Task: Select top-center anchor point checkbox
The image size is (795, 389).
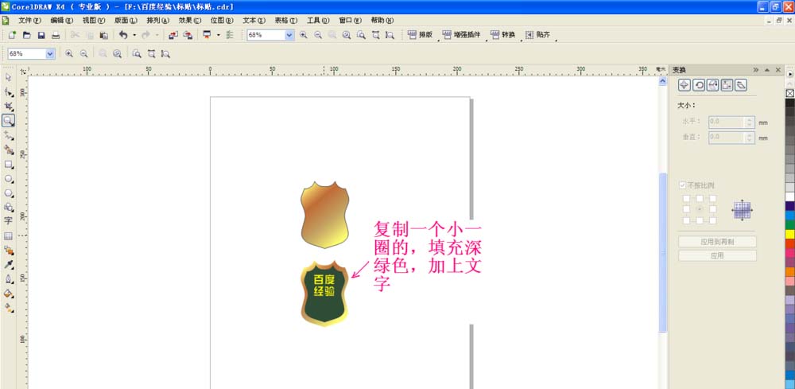Action: click(x=700, y=198)
